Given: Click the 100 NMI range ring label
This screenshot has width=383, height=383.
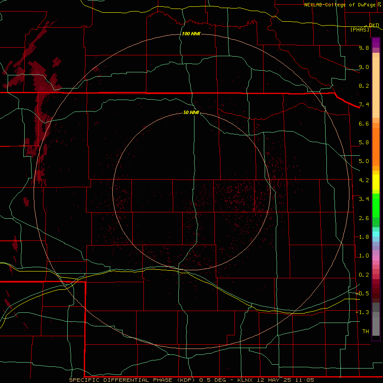Looking at the screenshot, I should coord(191,34).
